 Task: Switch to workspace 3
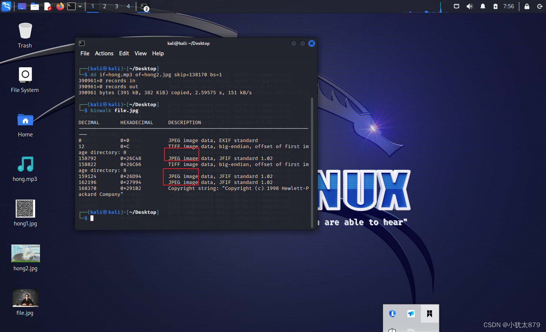(117, 6)
